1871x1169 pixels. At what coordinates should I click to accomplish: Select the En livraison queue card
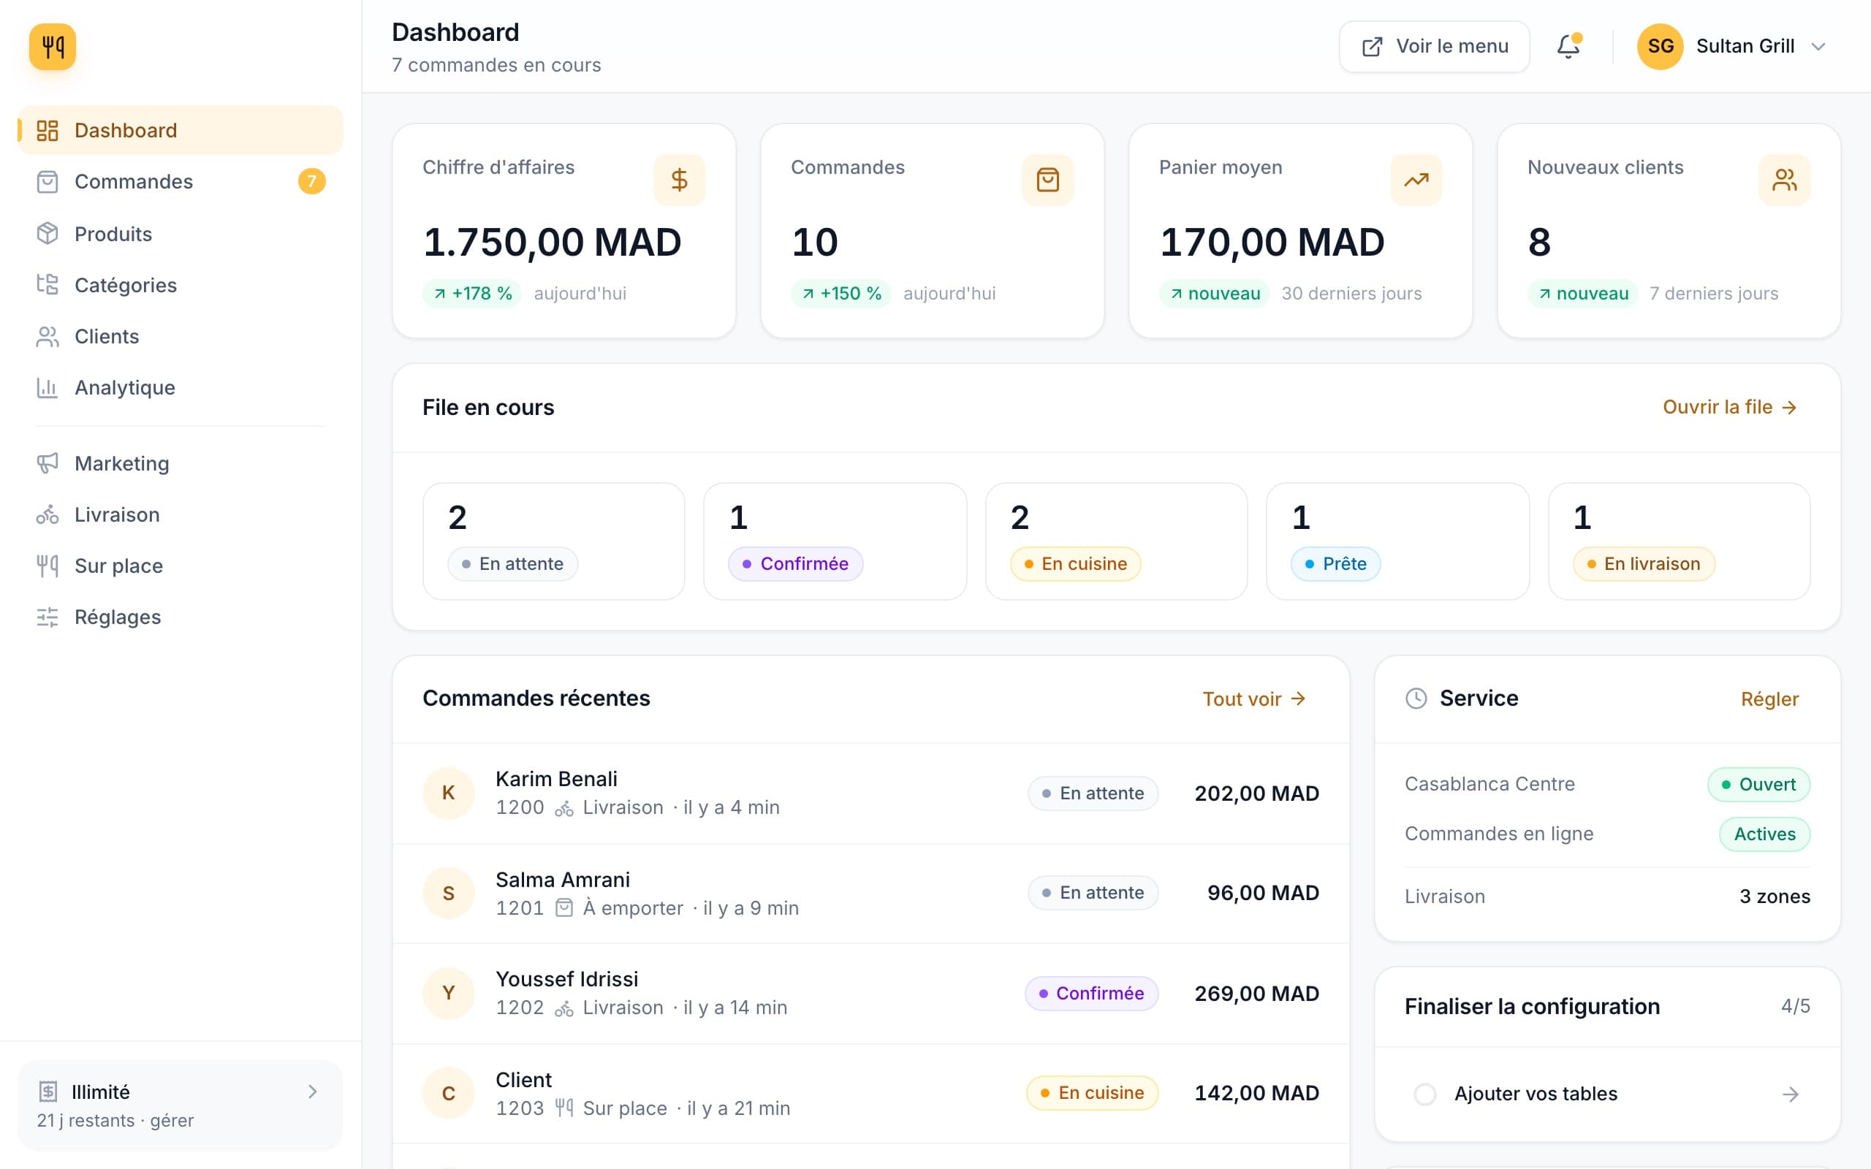pyautogui.click(x=1680, y=541)
